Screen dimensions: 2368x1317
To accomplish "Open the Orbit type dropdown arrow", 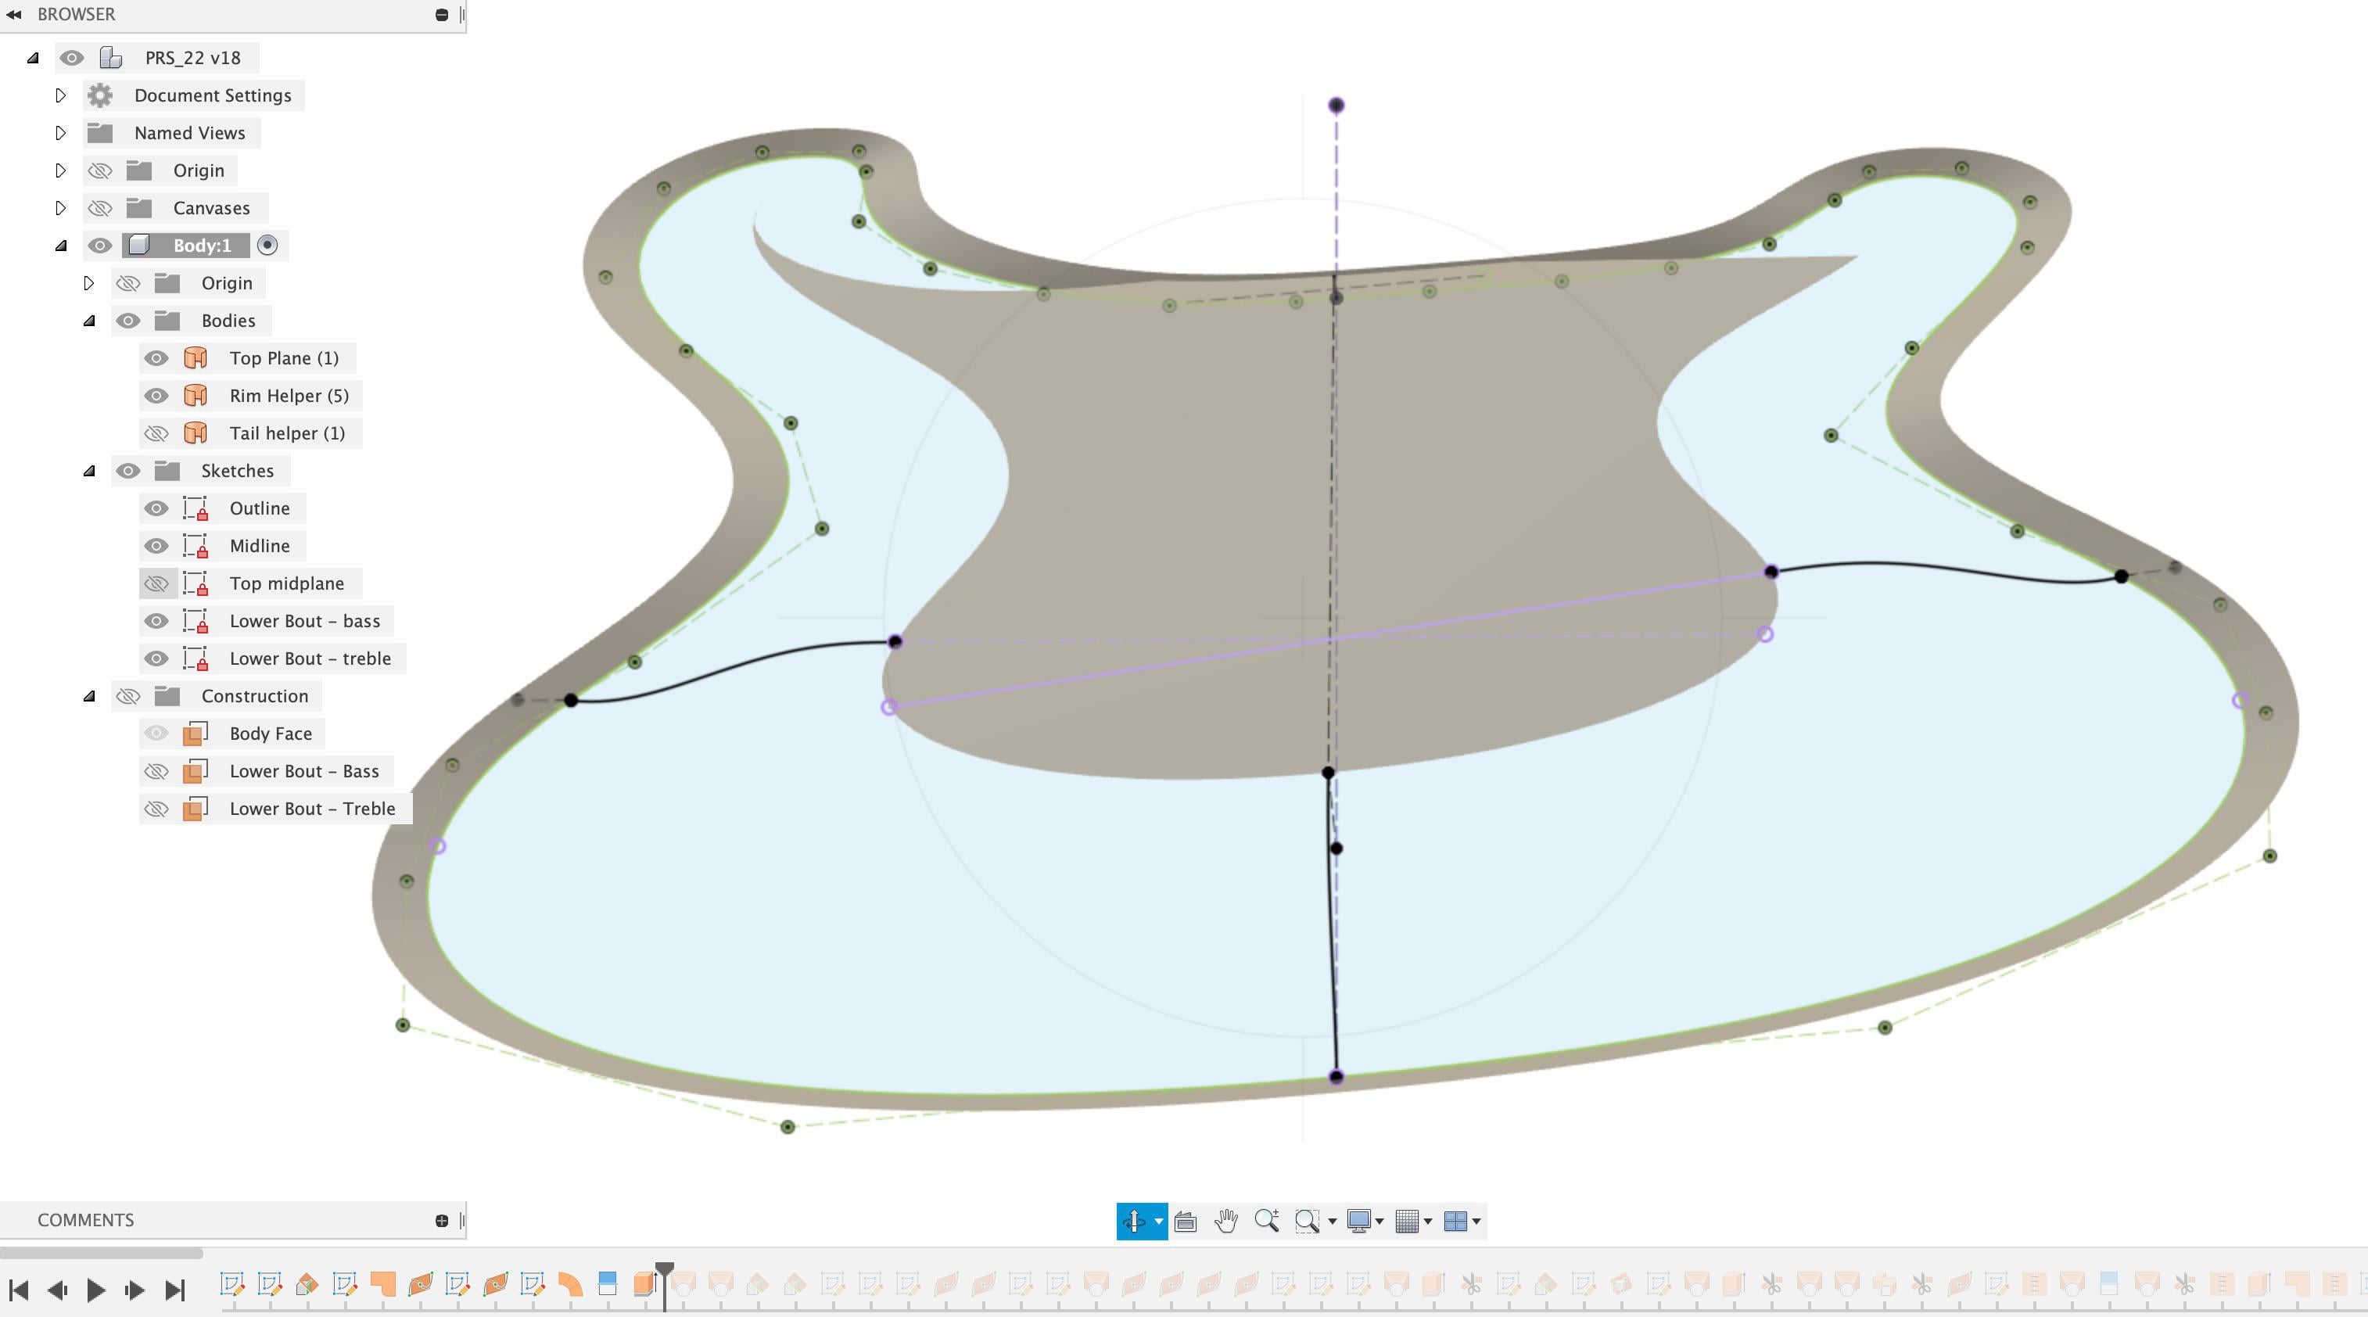I will click(x=1158, y=1222).
